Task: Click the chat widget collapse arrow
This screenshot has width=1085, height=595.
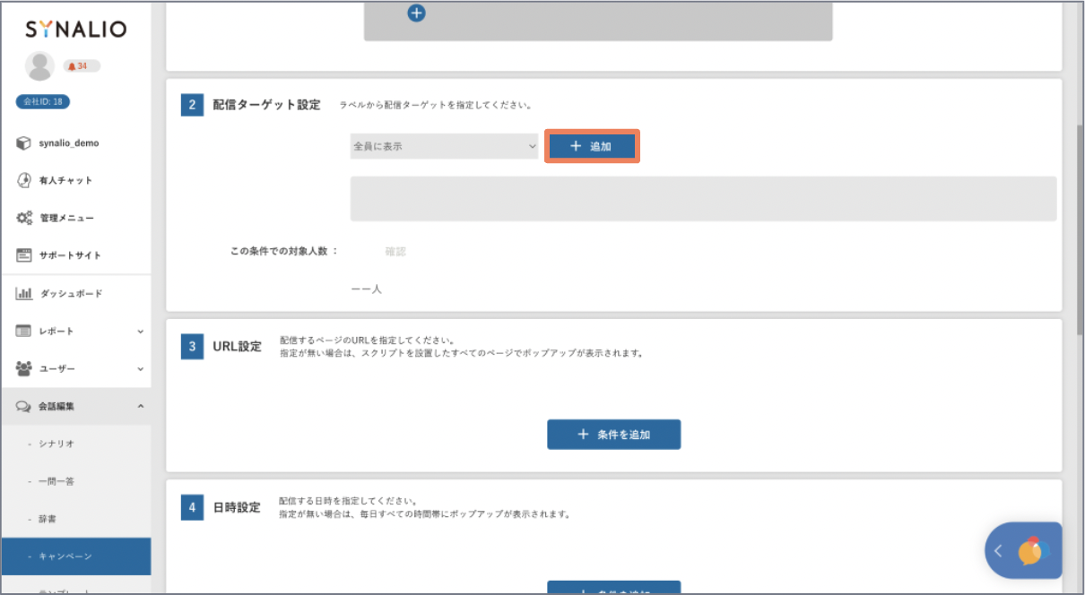Action: (x=998, y=551)
